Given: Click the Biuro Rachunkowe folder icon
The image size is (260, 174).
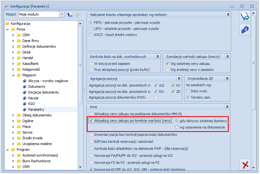Looking at the screenshot, I should pyautogui.click(x=19, y=161).
